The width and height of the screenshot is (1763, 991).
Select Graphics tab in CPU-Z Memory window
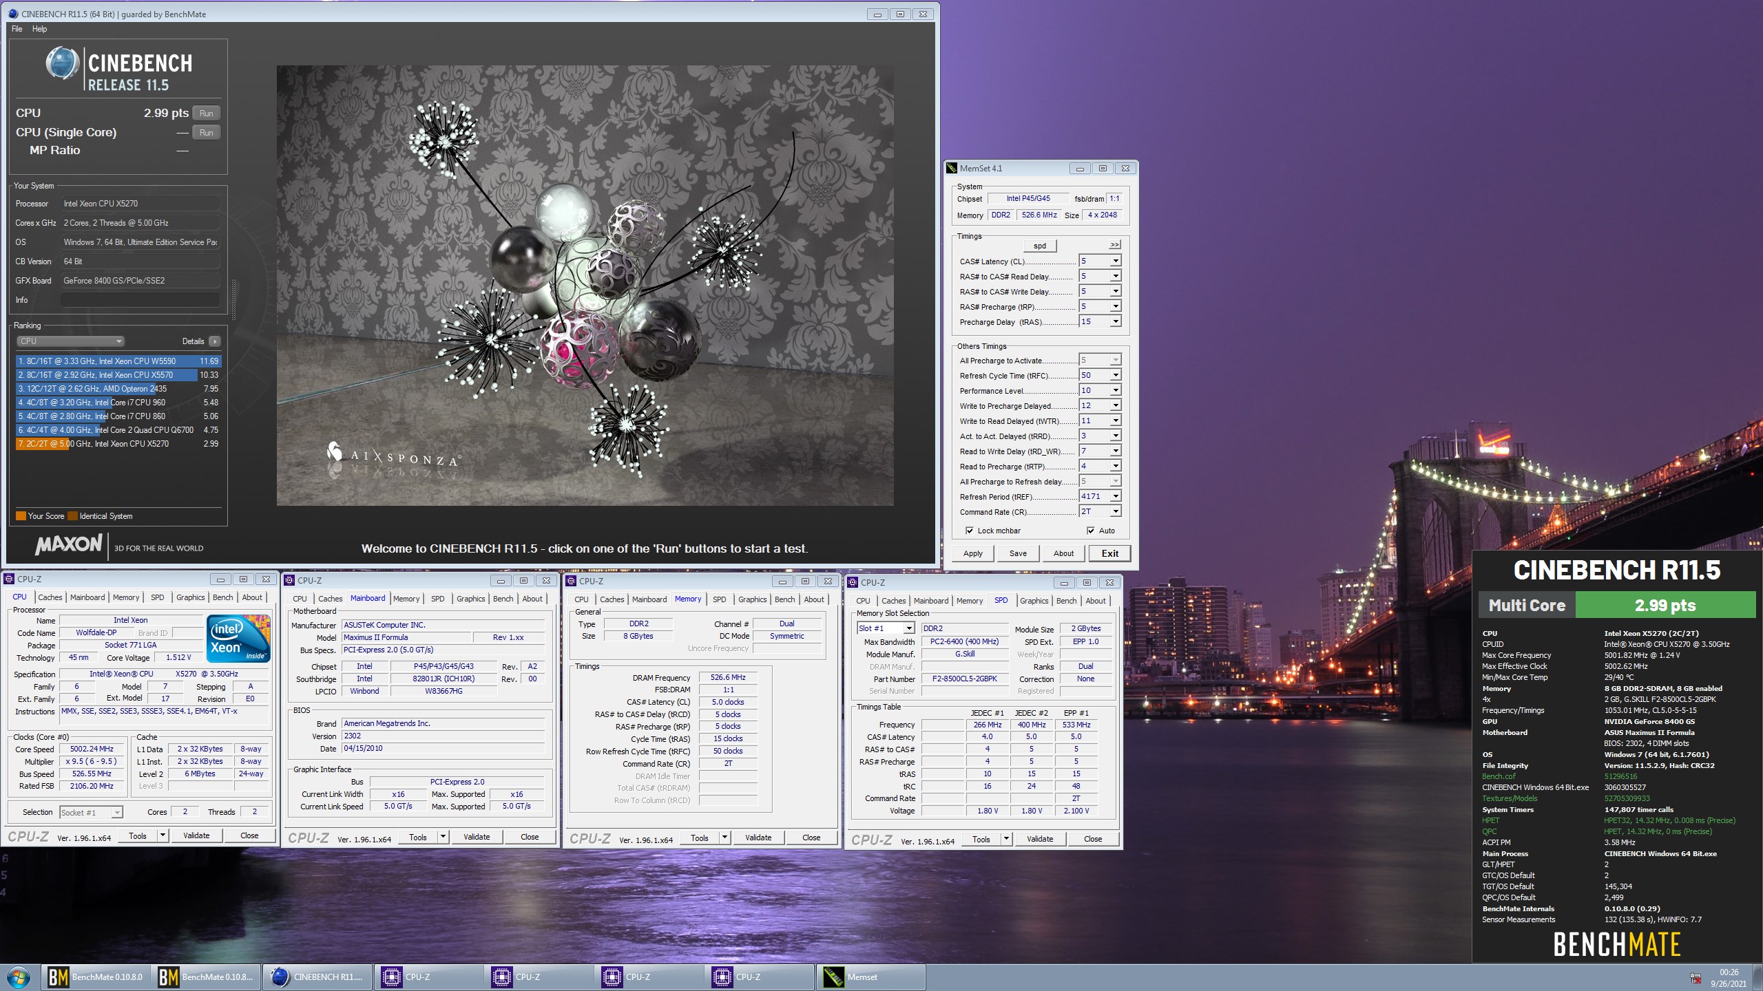753,599
